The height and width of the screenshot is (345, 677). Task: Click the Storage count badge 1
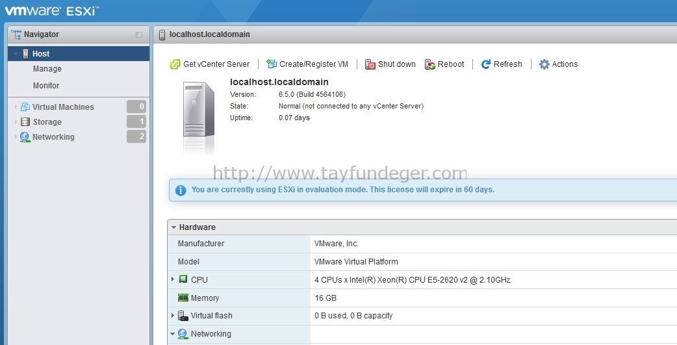tap(136, 121)
